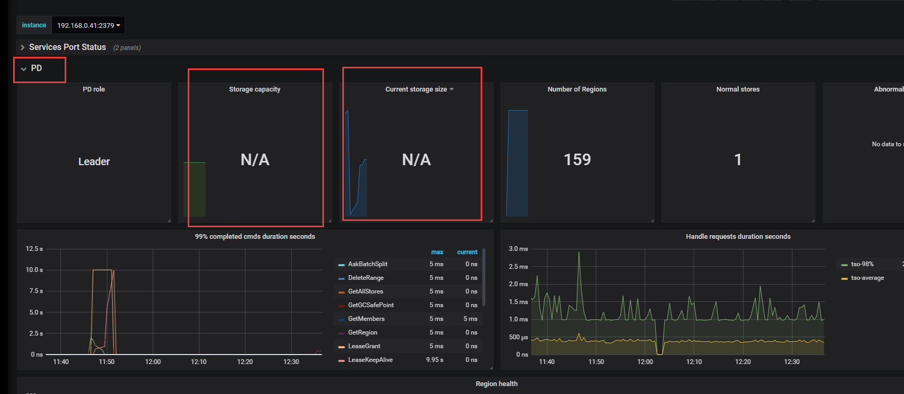The width and height of the screenshot is (904, 394).
Task: Open the Current storage size panel menu
Action: click(x=419, y=89)
